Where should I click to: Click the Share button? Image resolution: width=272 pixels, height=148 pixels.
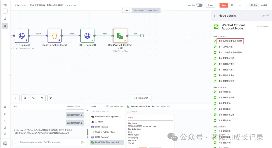pyautogui.click(x=210, y=5)
